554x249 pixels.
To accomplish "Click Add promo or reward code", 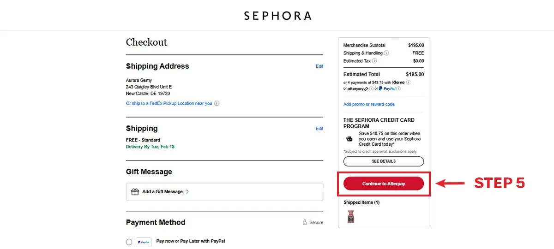I will click(x=369, y=104).
